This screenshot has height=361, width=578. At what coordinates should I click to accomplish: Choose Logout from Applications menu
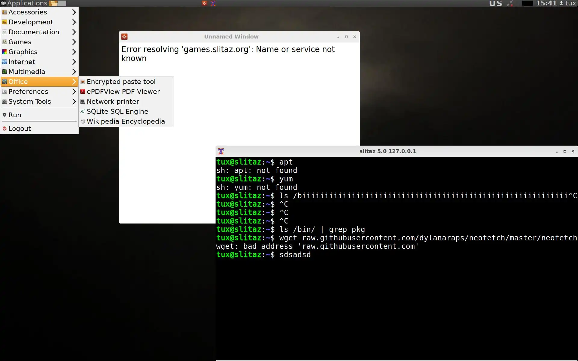(20, 128)
